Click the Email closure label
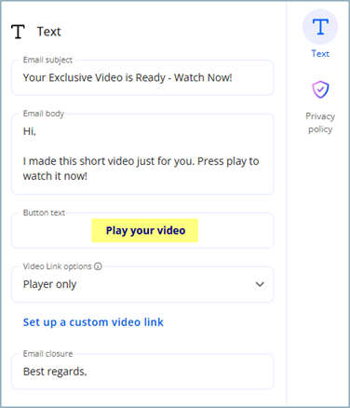The width and height of the screenshot is (350, 408). pyautogui.click(x=47, y=354)
